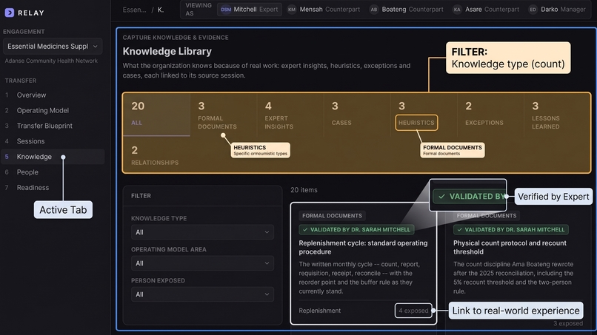Viewport: 597px width, 335px height.
Task: Click the Formal Documents tag on Replenishment card
Action: point(332,216)
